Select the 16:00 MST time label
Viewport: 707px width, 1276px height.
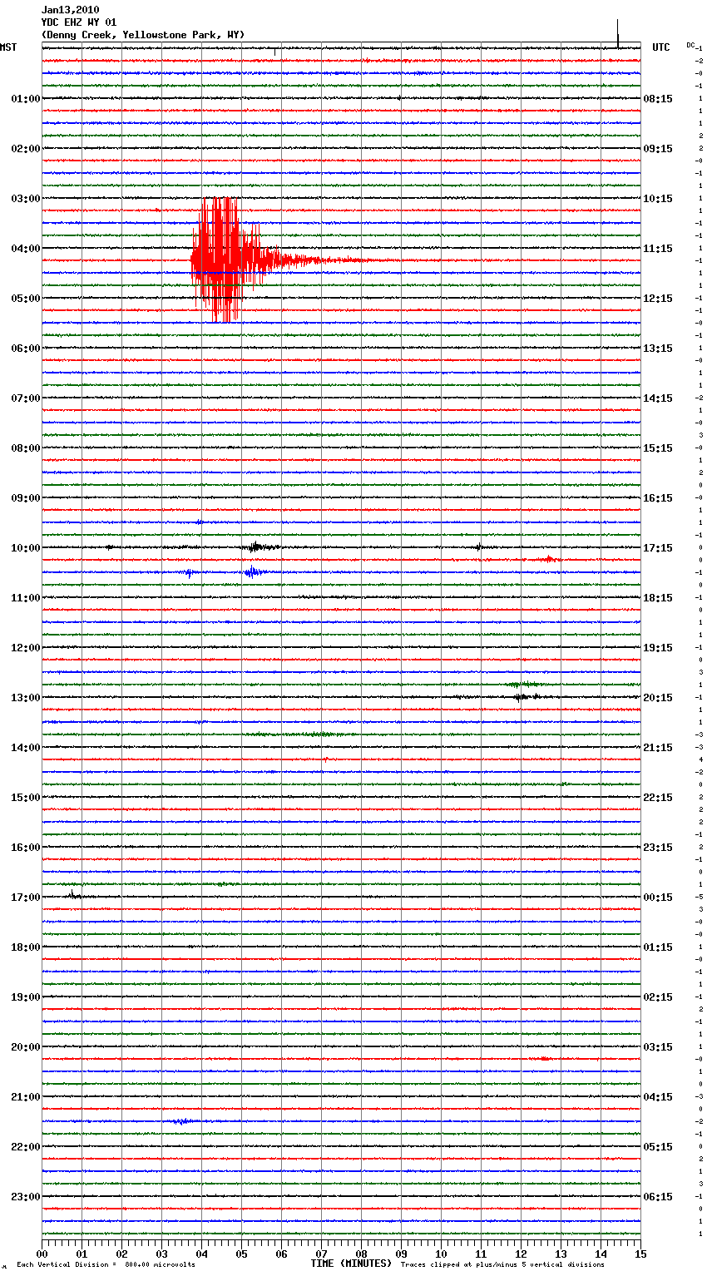point(26,848)
